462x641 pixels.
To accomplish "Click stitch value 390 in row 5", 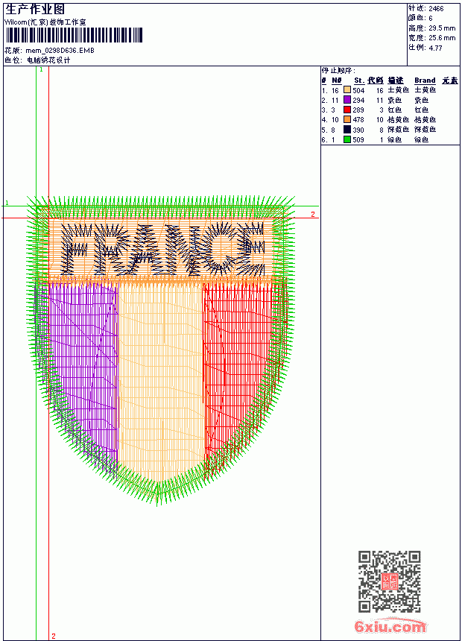I will point(358,130).
